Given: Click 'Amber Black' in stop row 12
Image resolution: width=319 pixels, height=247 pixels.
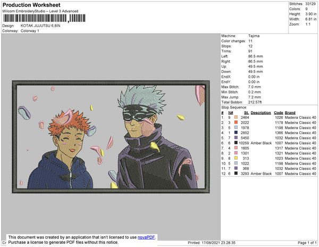Looking at the screenshot, I should point(261,174).
